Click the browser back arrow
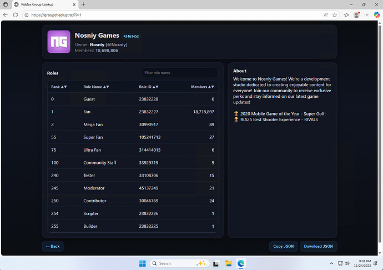This screenshot has width=383, height=270. click(x=6, y=15)
